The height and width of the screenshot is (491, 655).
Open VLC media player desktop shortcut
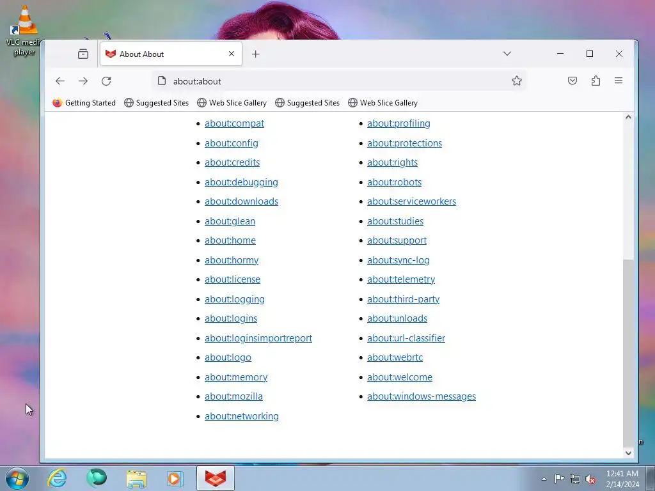(24, 31)
